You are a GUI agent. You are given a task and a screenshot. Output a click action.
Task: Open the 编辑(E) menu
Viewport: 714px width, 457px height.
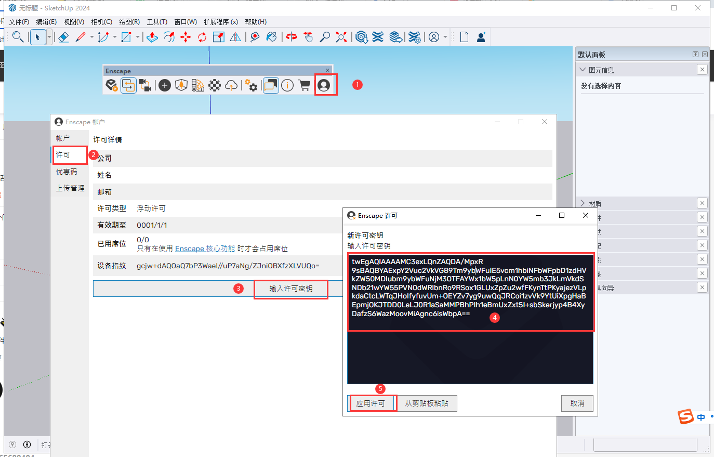pos(46,22)
